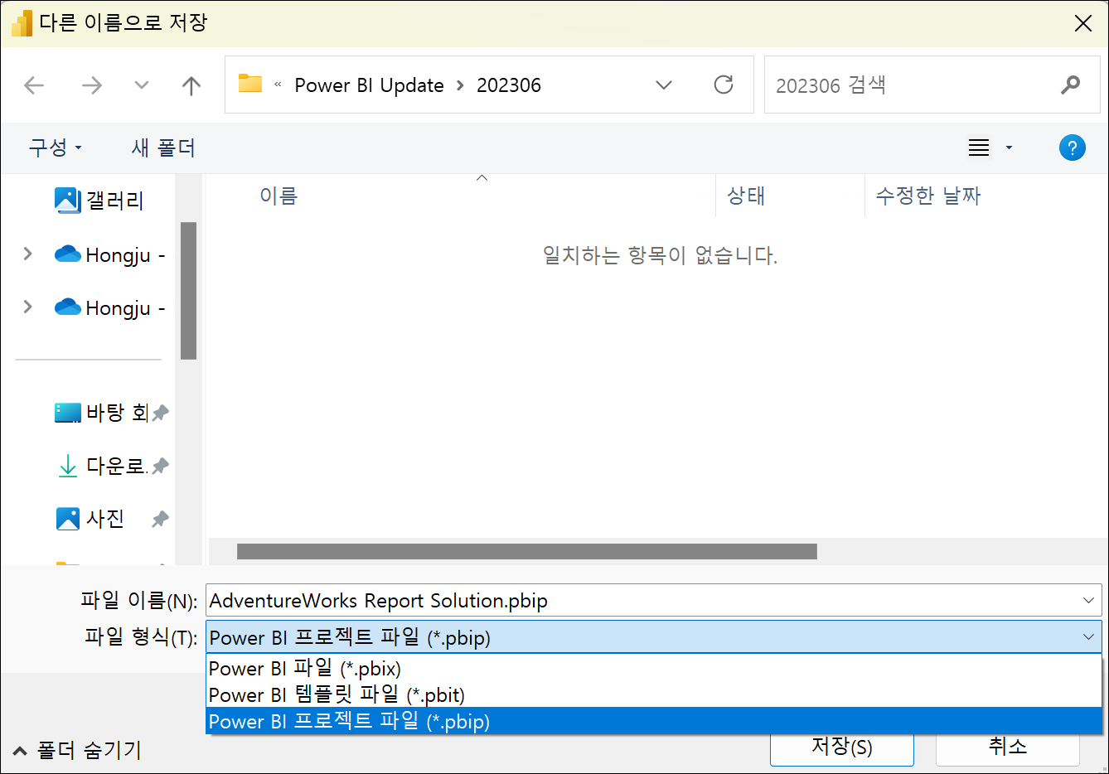Viewport: 1109px width, 774px height.
Task: Click pin icon next to 사진
Action: pyautogui.click(x=161, y=519)
